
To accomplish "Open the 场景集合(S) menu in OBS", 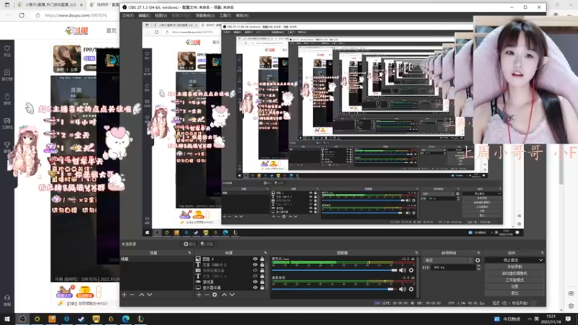I will point(205,15).
